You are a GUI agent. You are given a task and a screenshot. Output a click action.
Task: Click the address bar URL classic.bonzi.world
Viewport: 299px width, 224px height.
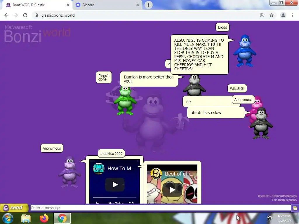tap(58, 15)
